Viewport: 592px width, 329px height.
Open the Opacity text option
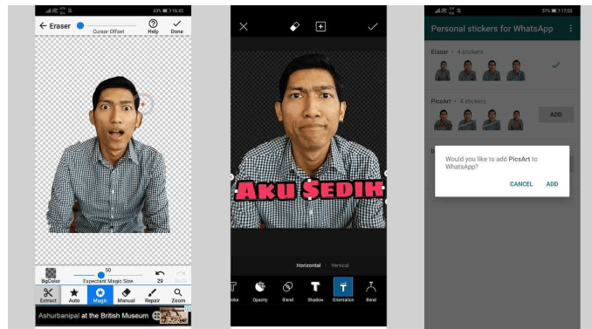259,291
